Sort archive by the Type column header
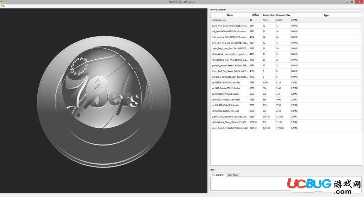This screenshot has height=197, width=364. pyautogui.click(x=326, y=15)
